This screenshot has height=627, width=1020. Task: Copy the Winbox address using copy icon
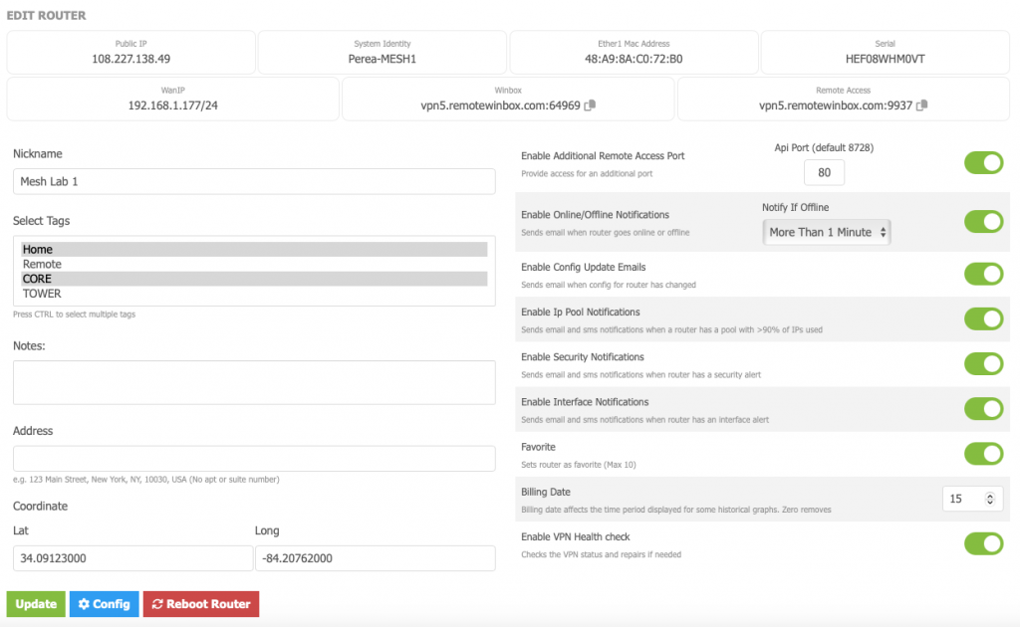pos(590,104)
